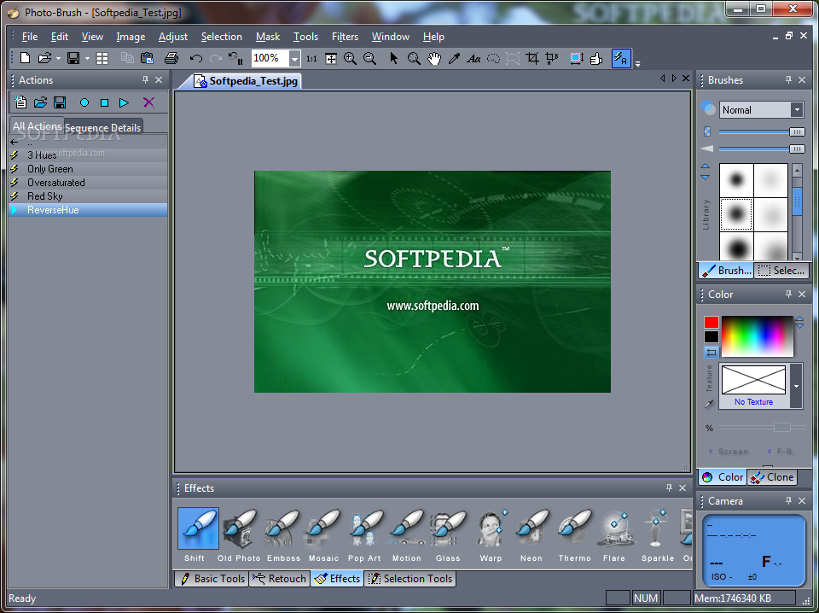819x613 pixels.
Task: Select the Only Green action
Action: tap(88, 169)
